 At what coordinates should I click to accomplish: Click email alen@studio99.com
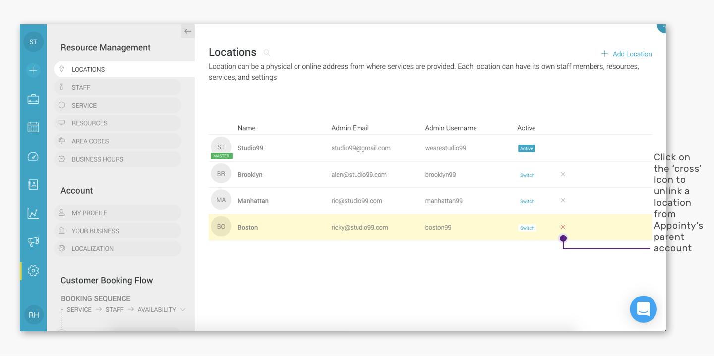pyautogui.click(x=359, y=175)
